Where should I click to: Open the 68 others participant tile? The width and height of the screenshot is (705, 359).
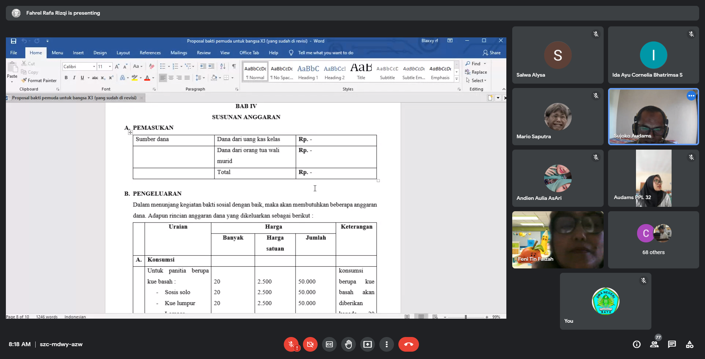coord(653,239)
